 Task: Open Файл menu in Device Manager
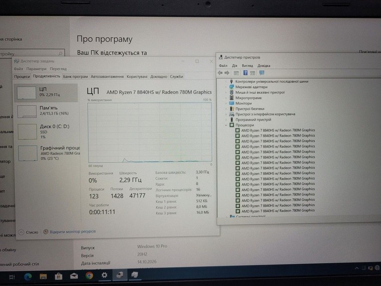(223, 66)
